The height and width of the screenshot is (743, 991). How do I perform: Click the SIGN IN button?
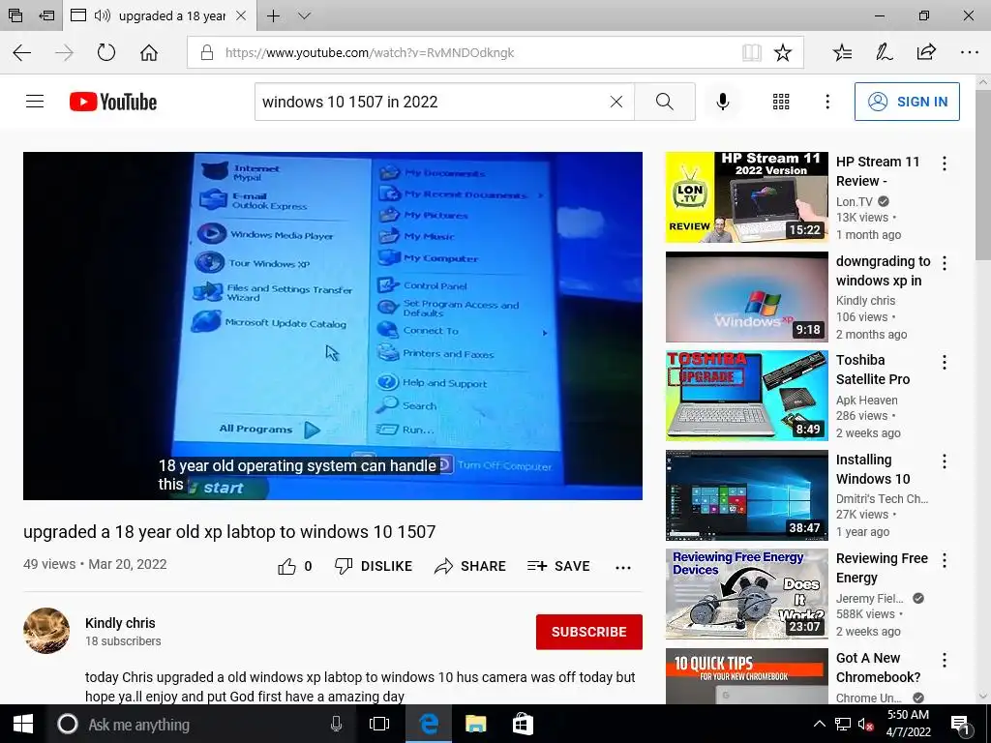(x=906, y=101)
